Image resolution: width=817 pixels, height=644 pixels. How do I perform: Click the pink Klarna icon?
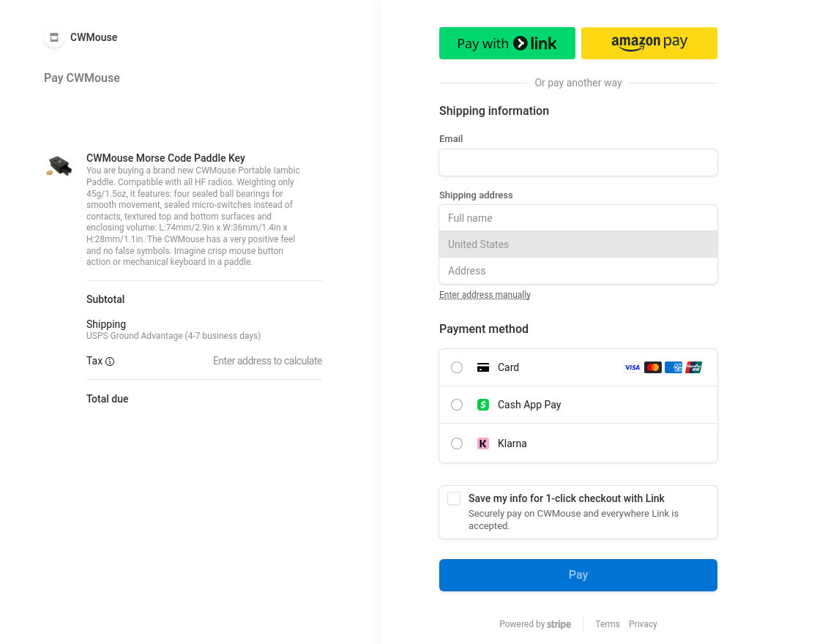tap(483, 443)
